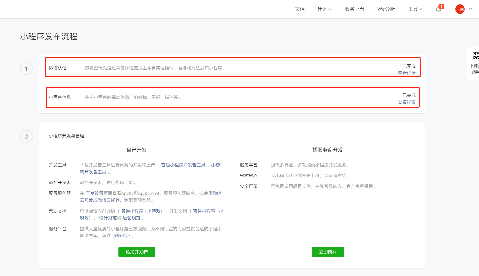Open the 普通小程序开发者工具 download link
Viewport: 479px width, 276px height.
[x=183, y=165]
